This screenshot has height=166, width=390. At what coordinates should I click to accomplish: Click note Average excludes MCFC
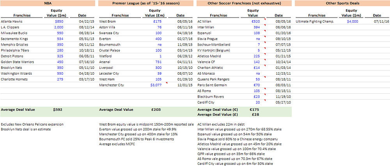[x=117, y=144]
